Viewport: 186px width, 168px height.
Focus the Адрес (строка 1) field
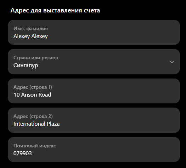click(x=94, y=91)
